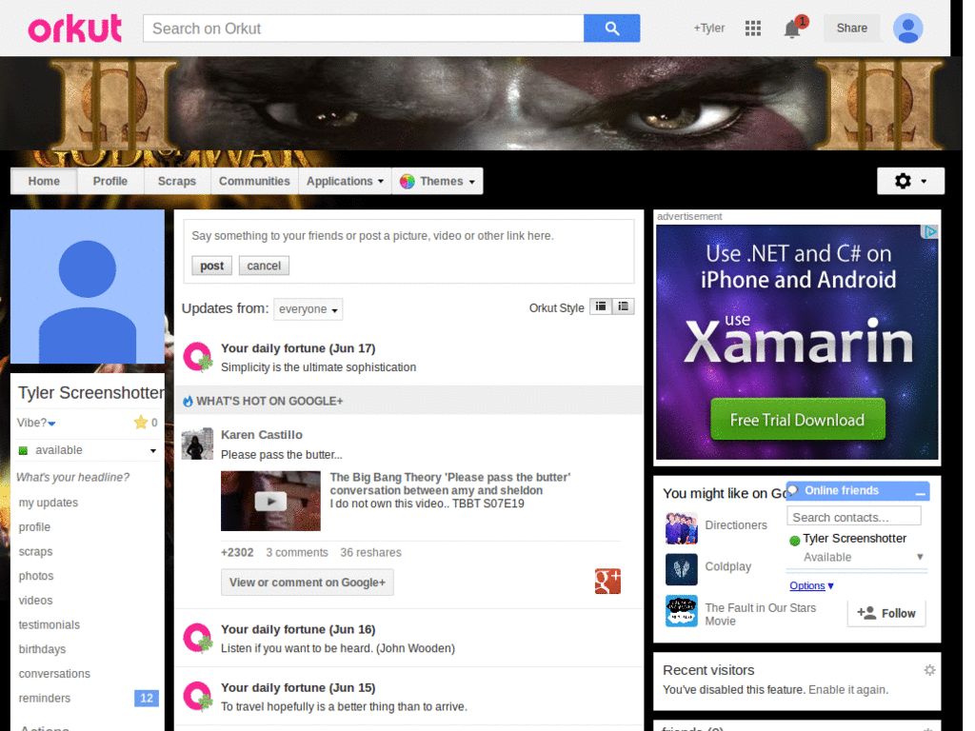Play the Big Bang Theory video thumbnail

click(x=270, y=501)
